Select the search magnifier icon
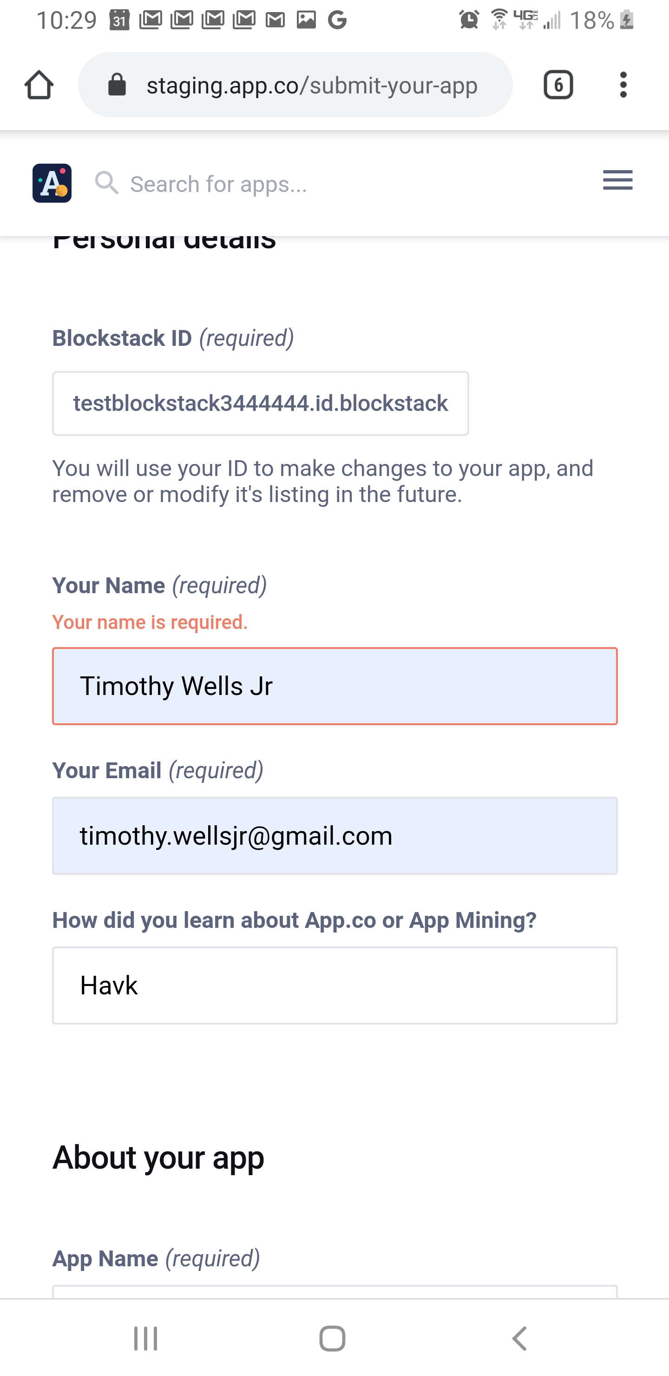The height and width of the screenshot is (1376, 669). click(x=107, y=183)
